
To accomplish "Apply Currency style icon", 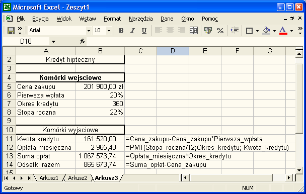I will (x=208, y=31).
